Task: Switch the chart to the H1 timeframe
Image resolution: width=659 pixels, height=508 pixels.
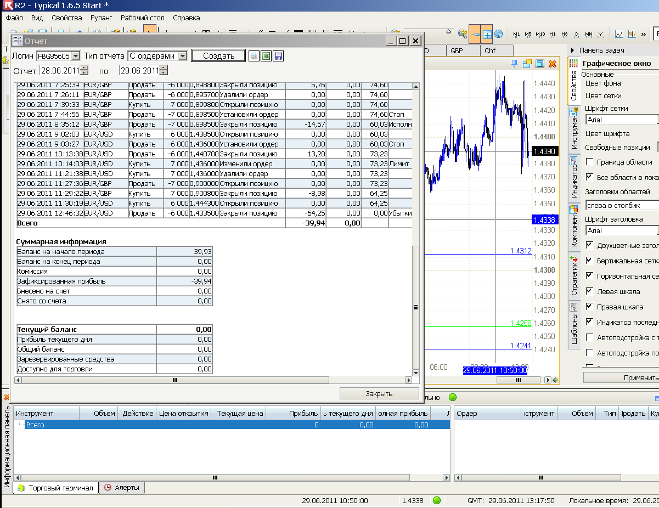Action: (x=552, y=34)
